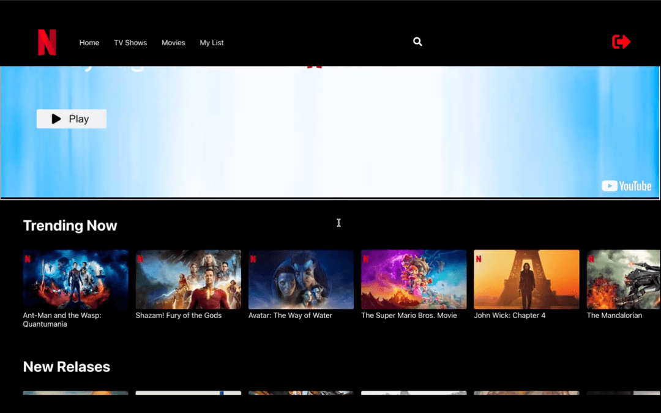Open the John Wick: Chapter 4 thumbnail
The image size is (661, 413).
coord(526,280)
